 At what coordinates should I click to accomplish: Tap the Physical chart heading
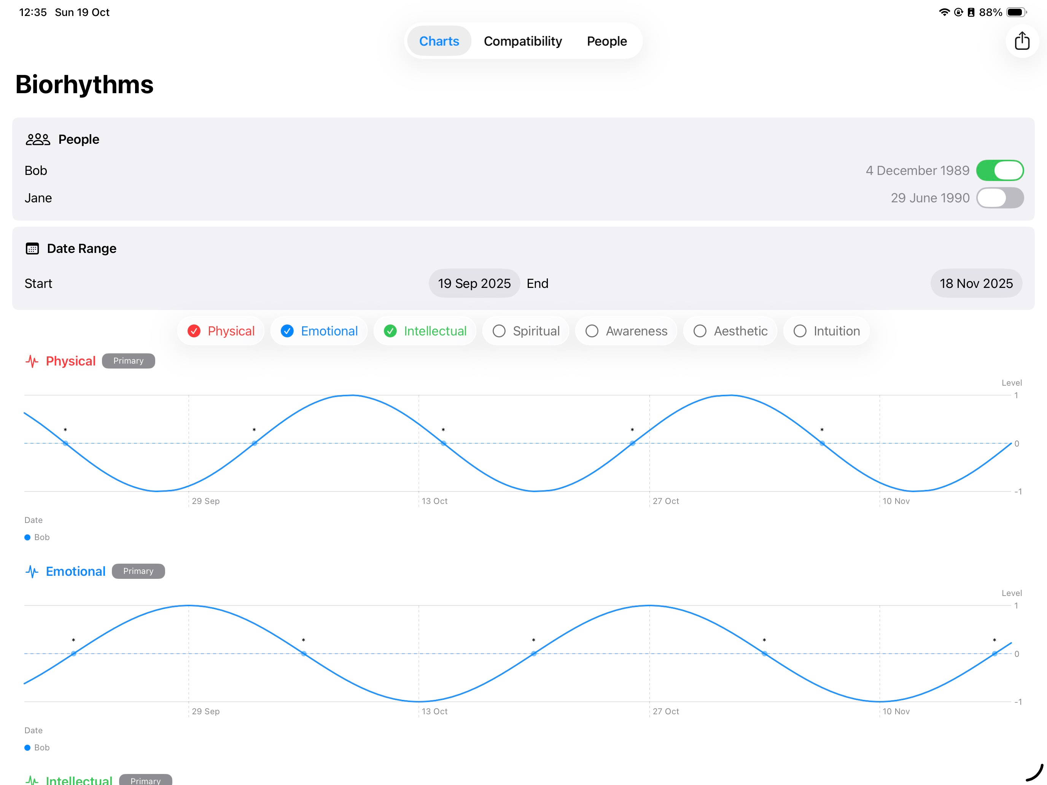70,361
